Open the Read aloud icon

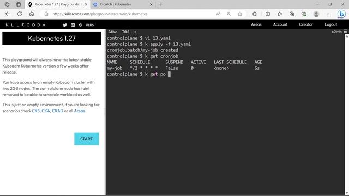[218, 14]
